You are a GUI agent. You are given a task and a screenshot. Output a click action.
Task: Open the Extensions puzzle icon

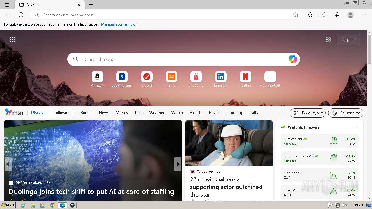[x=310, y=15]
